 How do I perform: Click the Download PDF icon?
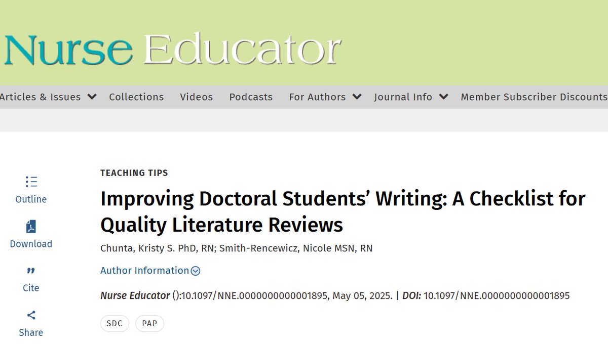(31, 226)
